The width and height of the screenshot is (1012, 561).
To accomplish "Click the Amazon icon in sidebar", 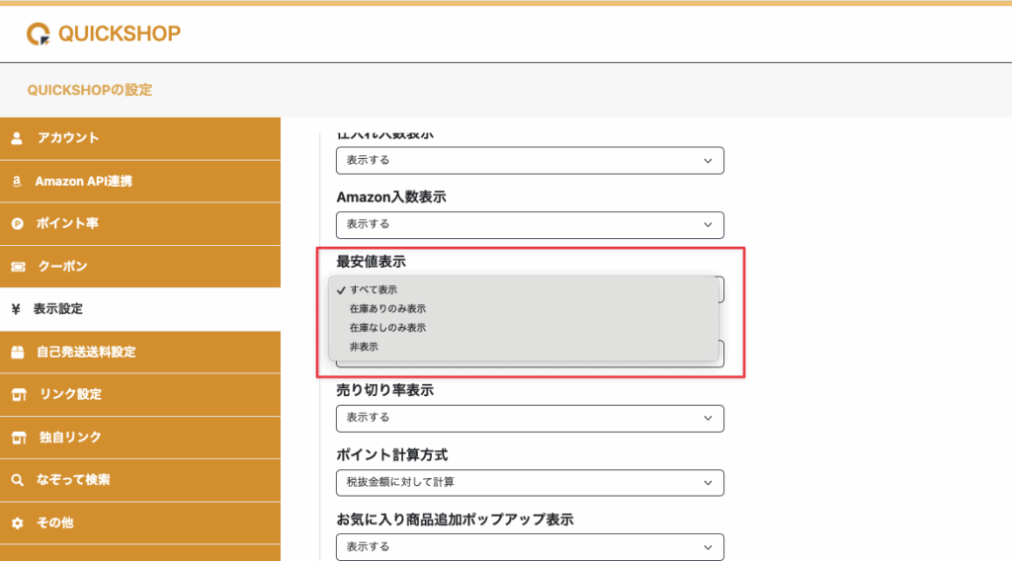I will click(17, 182).
